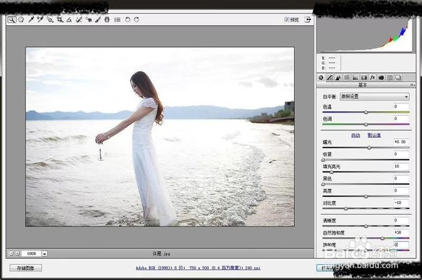422x280 pixels.
Task: Click the 存储图像 save image button
Action: coord(25,268)
